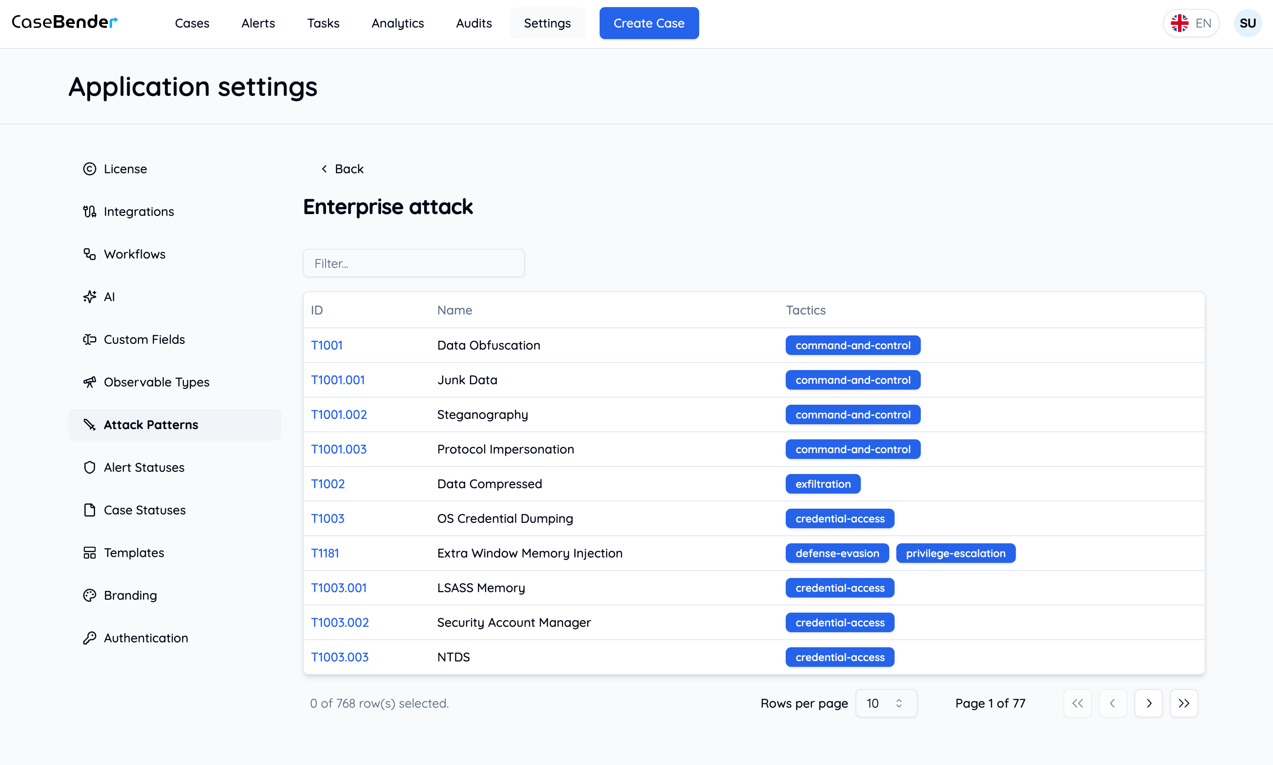The height and width of the screenshot is (765, 1273).
Task: Click the CaseBender logo
Action: coord(65,22)
